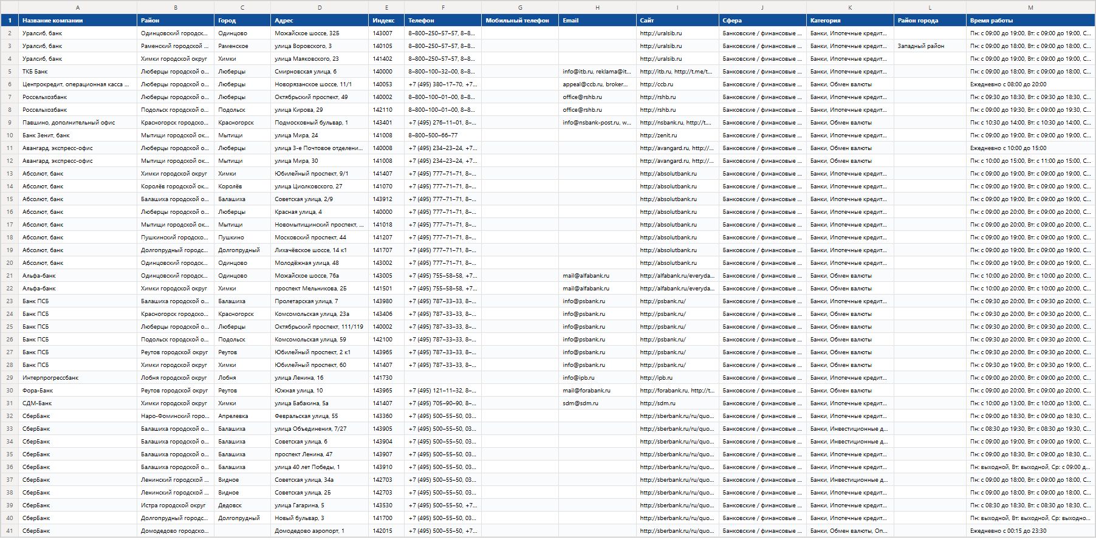Select column D header
Screen dimensions: 1096x548
click(320, 7)
